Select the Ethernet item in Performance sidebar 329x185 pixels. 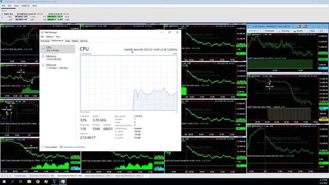[58, 66]
